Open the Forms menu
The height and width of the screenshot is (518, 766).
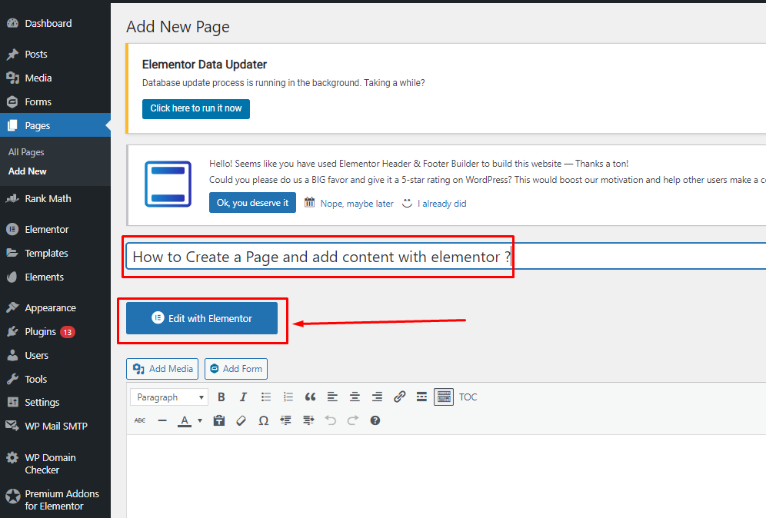55,102
